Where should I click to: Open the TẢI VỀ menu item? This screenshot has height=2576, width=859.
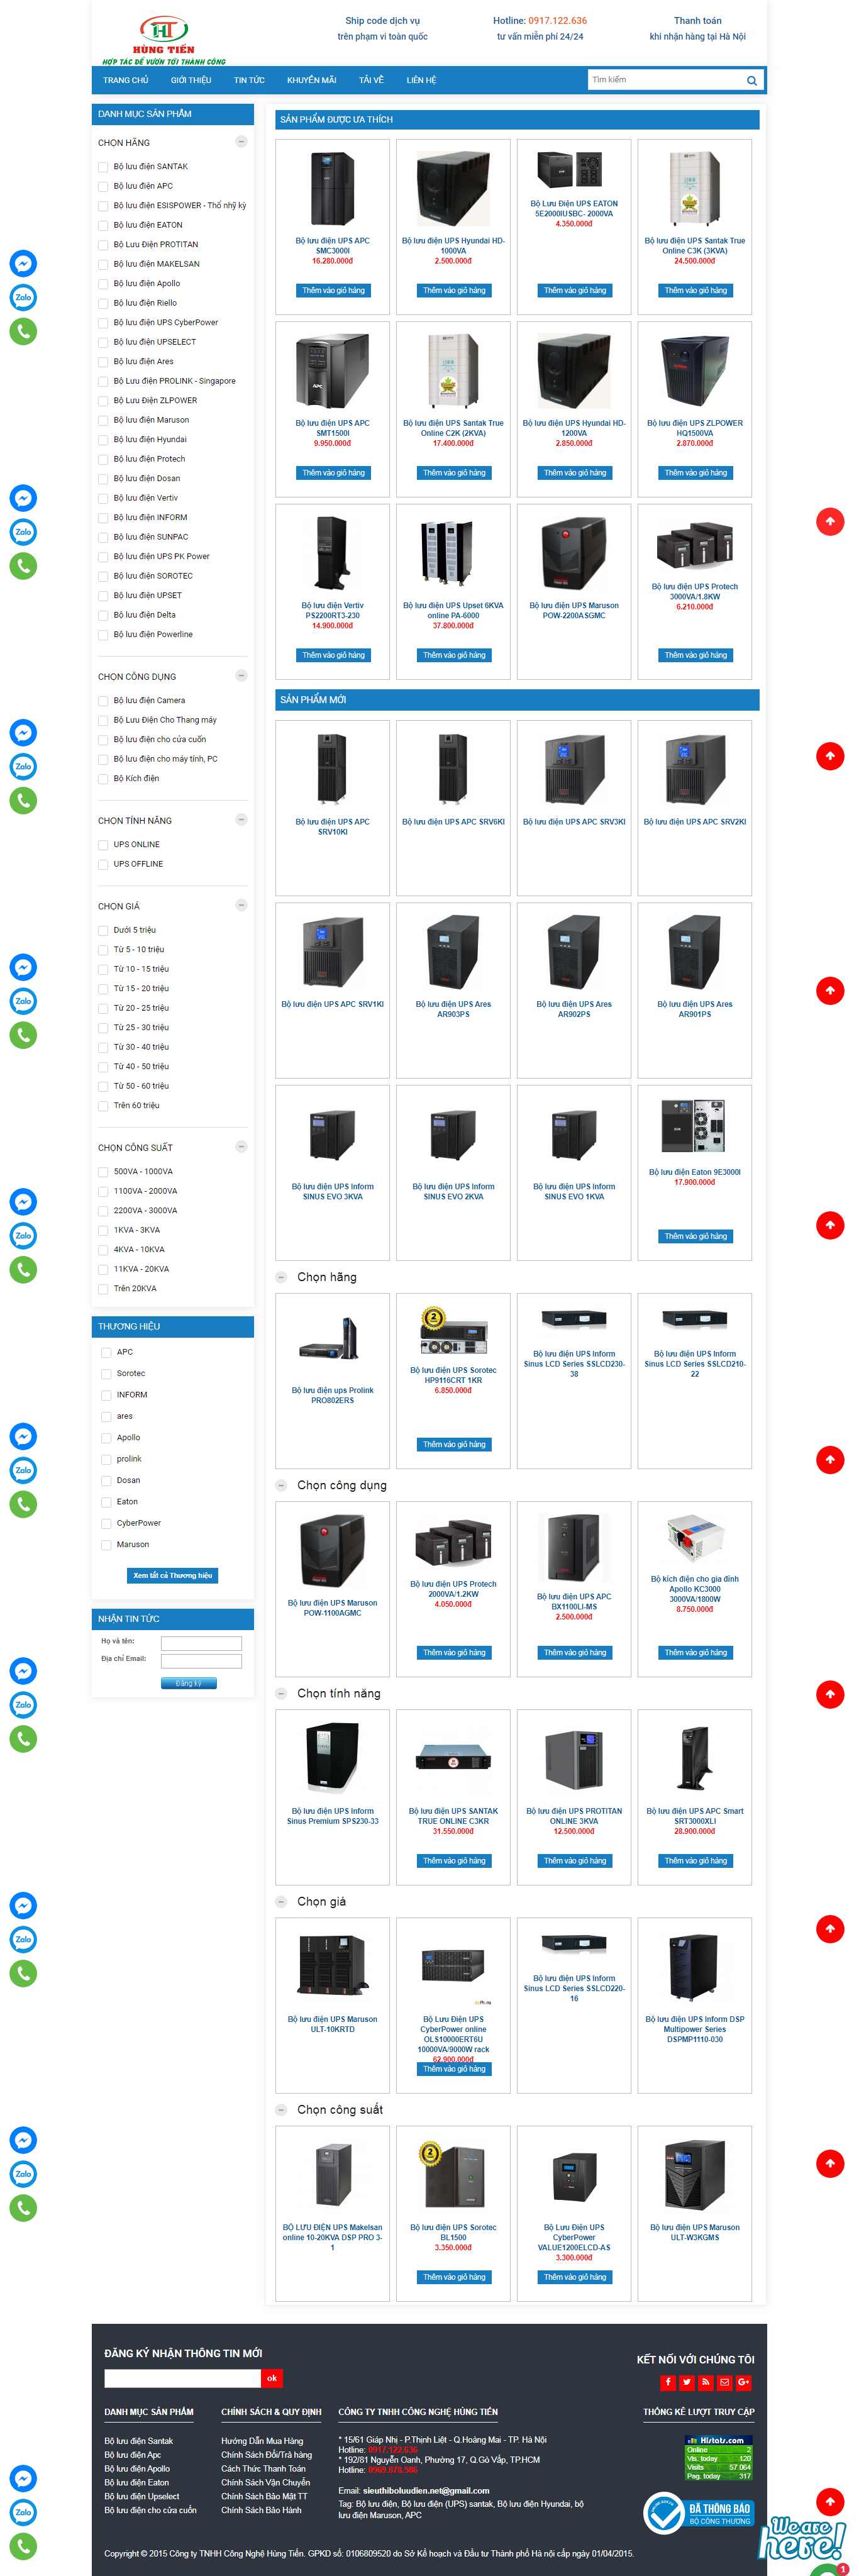coord(371,80)
